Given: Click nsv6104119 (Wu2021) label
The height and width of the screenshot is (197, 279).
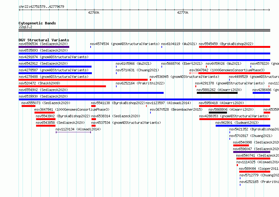Looking at the screenshot, I should point(179,44).
